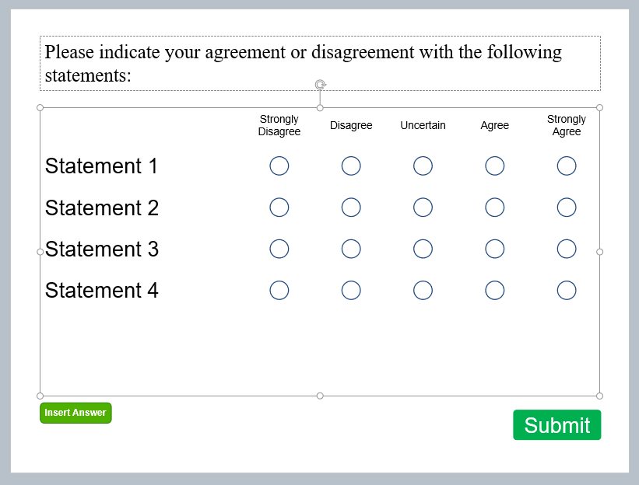This screenshot has height=485, width=639.
Task: Choose Strongly Agree for Statement 2
Action: 567,208
